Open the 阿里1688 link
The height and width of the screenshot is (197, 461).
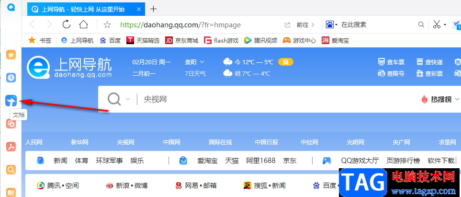coord(261,161)
